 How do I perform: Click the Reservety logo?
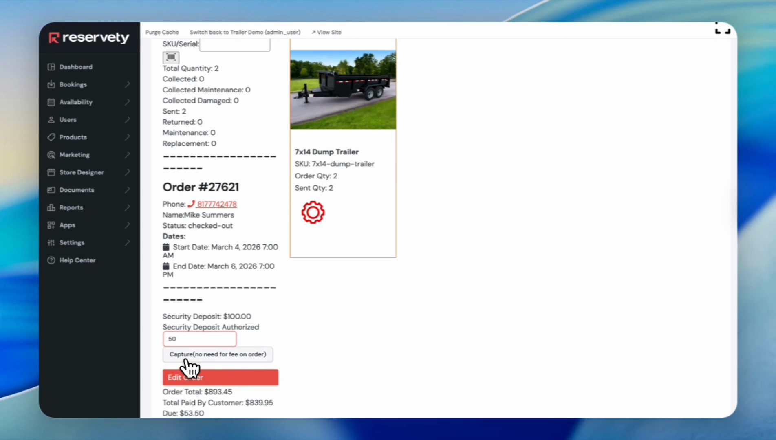point(89,37)
